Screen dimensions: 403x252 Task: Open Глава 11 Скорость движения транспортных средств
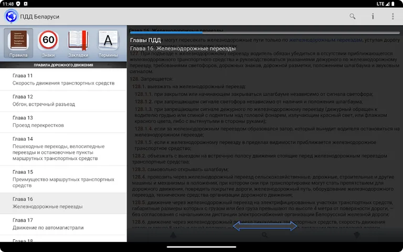(63, 79)
